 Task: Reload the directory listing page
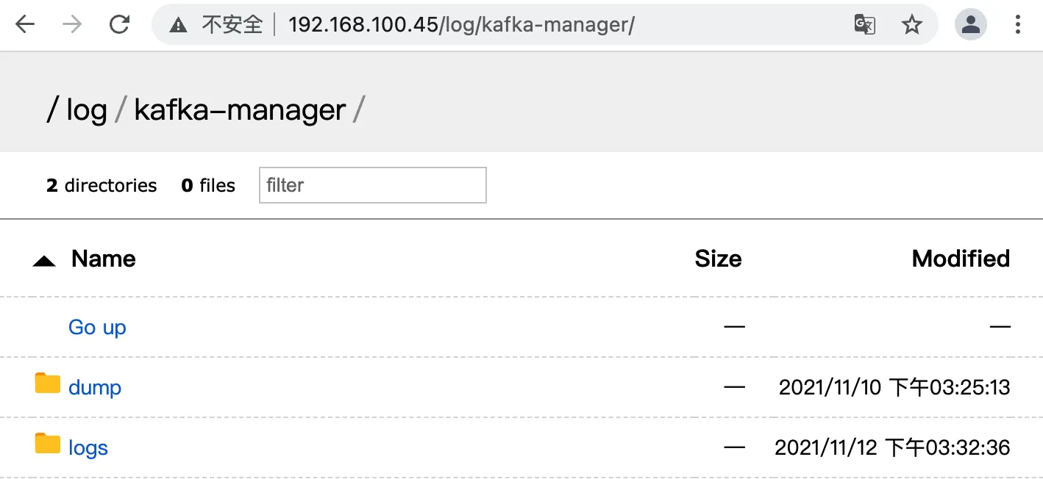[x=120, y=22]
